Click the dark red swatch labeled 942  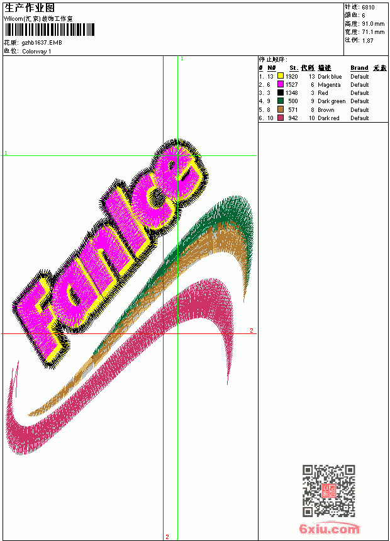281,118
